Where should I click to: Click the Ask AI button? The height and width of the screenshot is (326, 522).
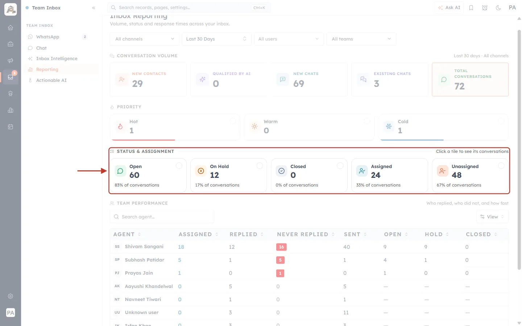tap(449, 8)
